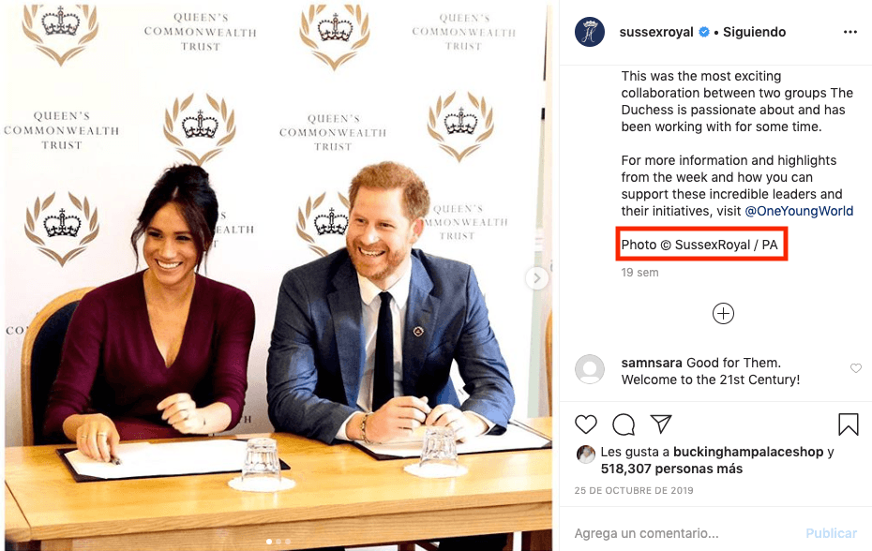Like samnsara's comment with small heart

(x=856, y=368)
